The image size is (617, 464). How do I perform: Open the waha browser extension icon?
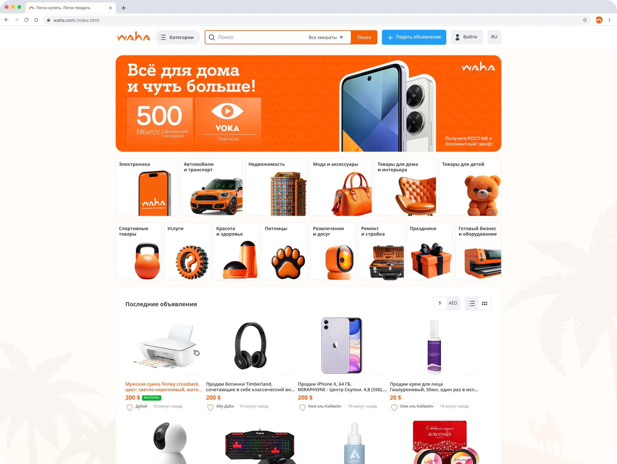click(x=599, y=20)
